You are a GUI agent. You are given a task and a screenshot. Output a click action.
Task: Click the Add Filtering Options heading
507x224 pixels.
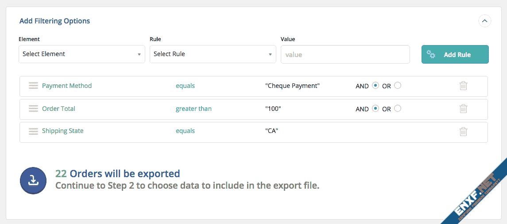click(54, 21)
